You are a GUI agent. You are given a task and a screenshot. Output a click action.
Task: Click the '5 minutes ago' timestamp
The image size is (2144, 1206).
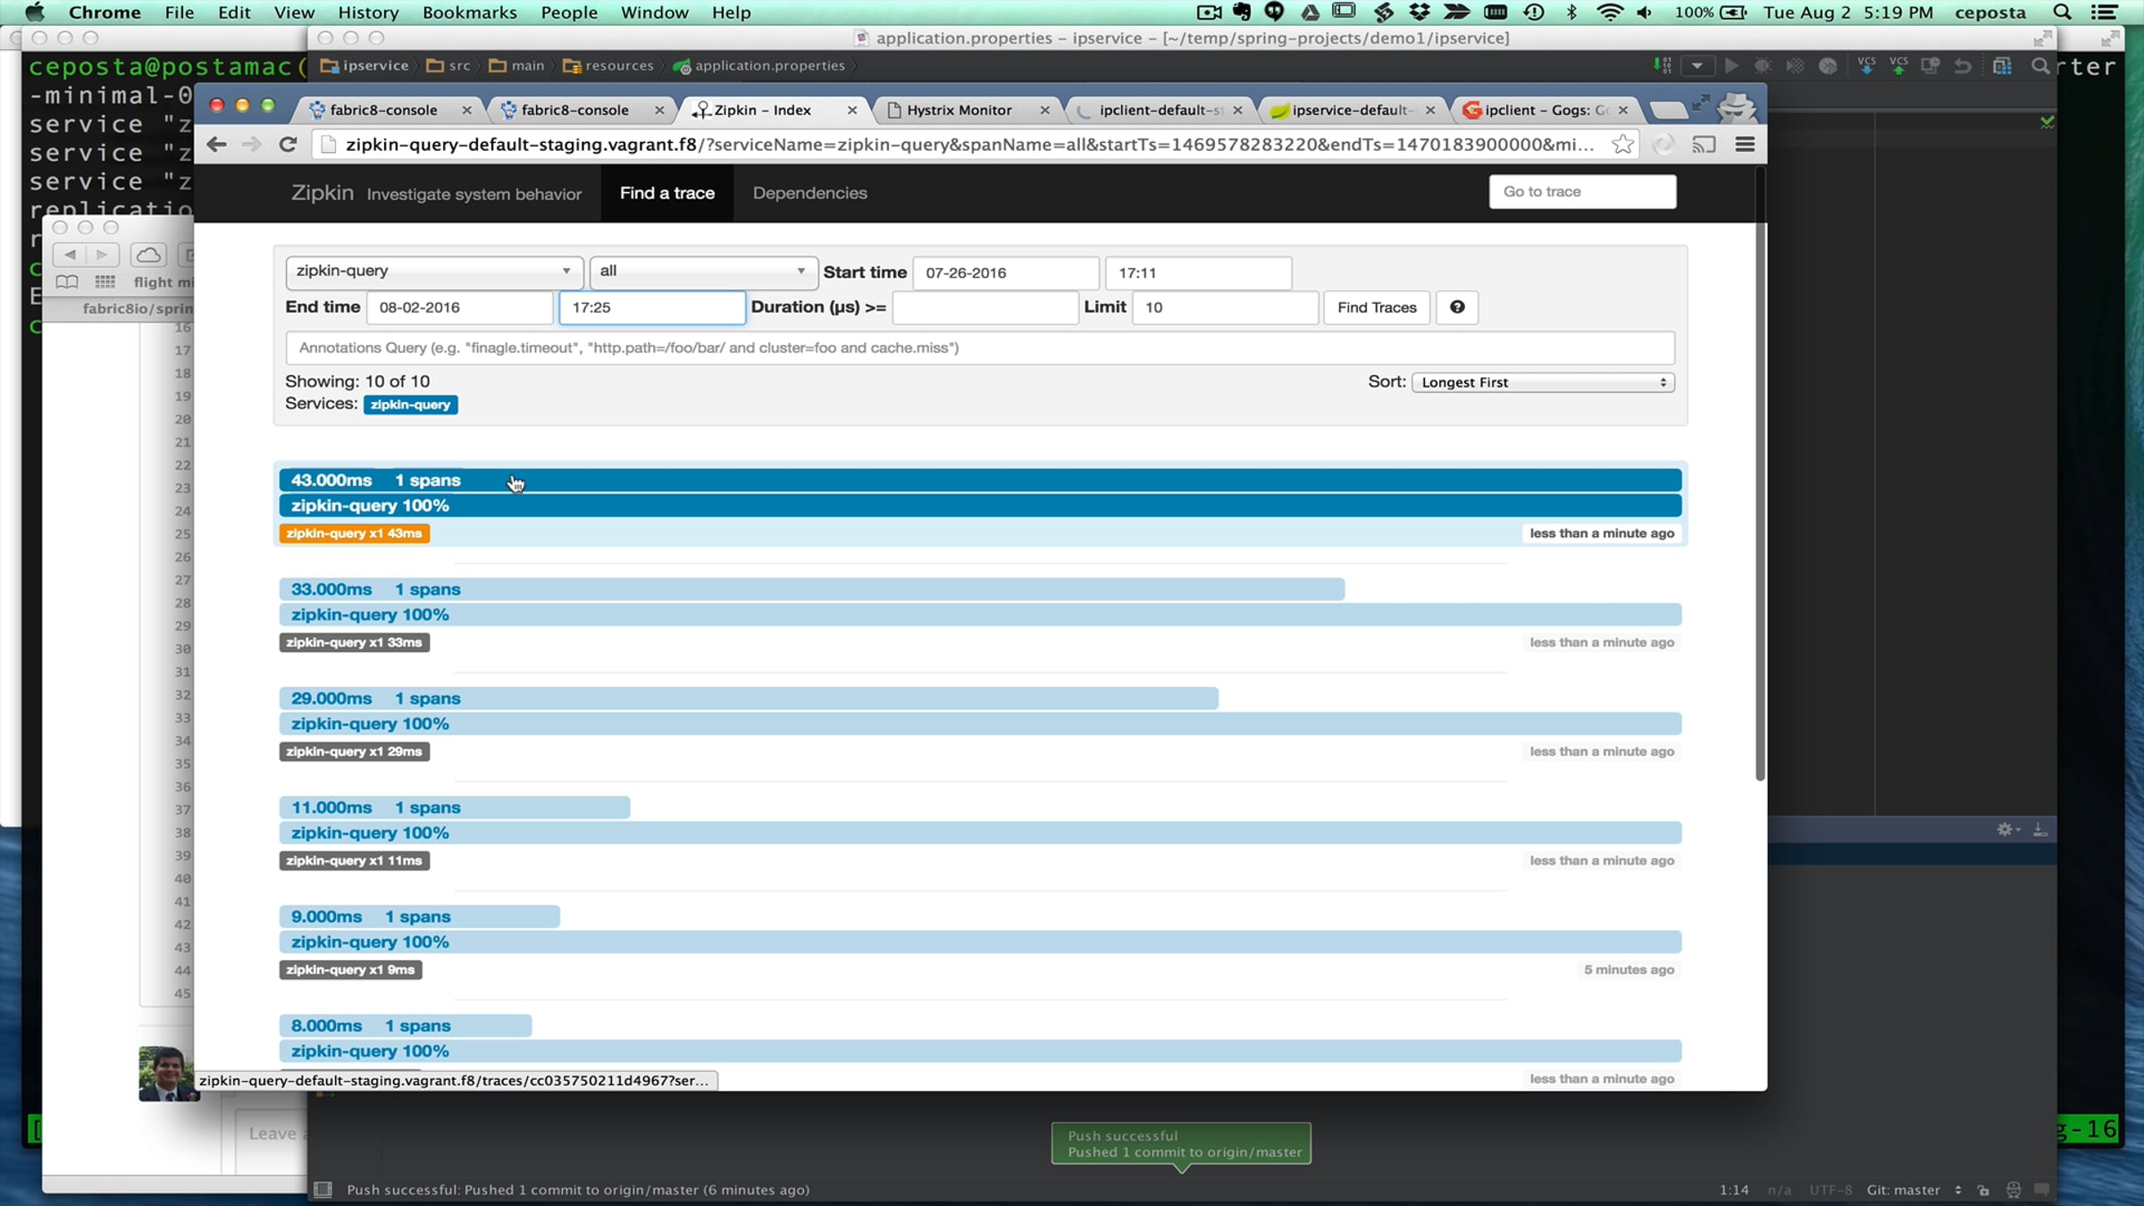[x=1629, y=970]
